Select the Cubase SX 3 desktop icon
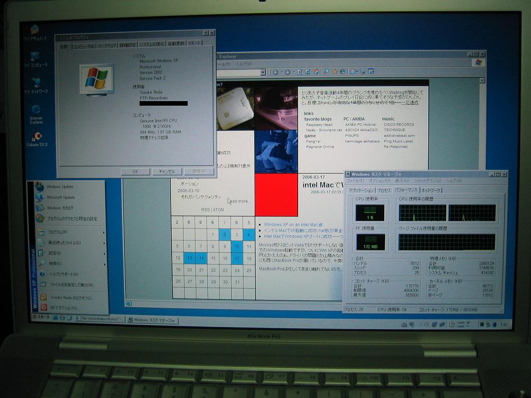Viewport: 531px width, 398px height. [37, 139]
